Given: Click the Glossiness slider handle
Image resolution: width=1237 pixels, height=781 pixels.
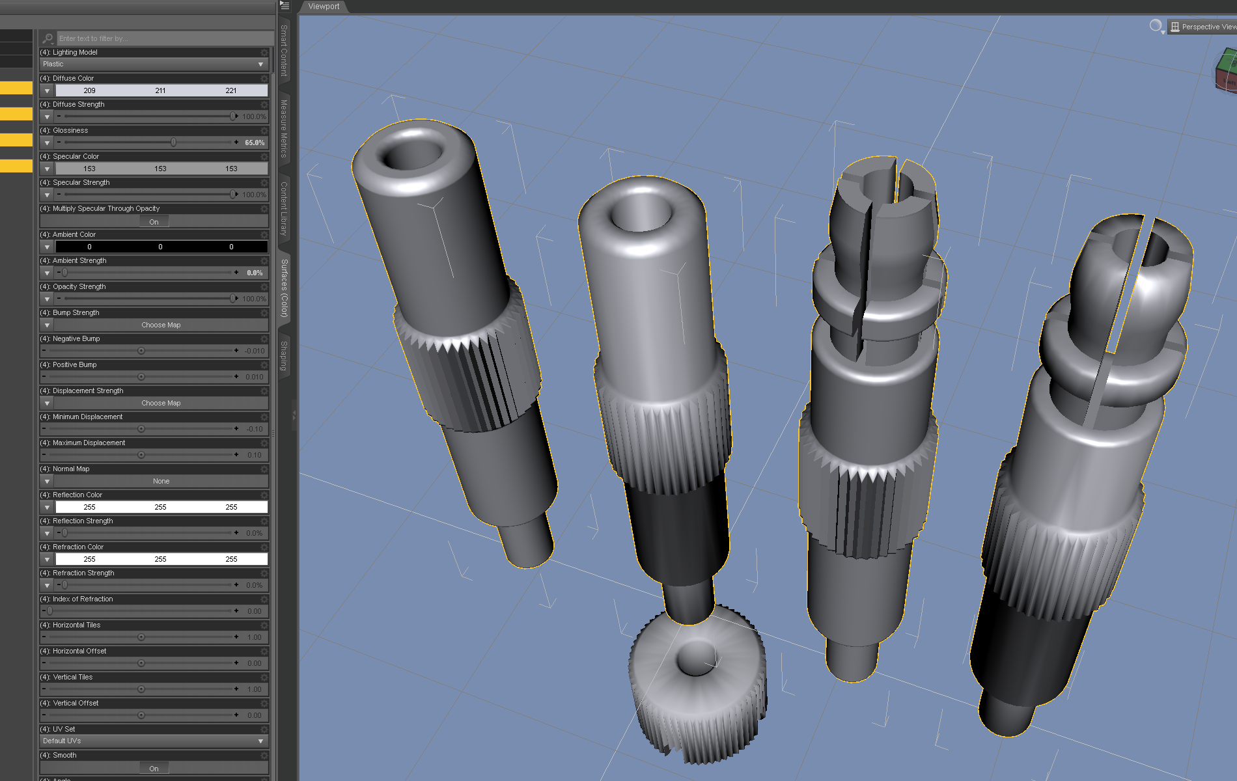Looking at the screenshot, I should [x=173, y=142].
